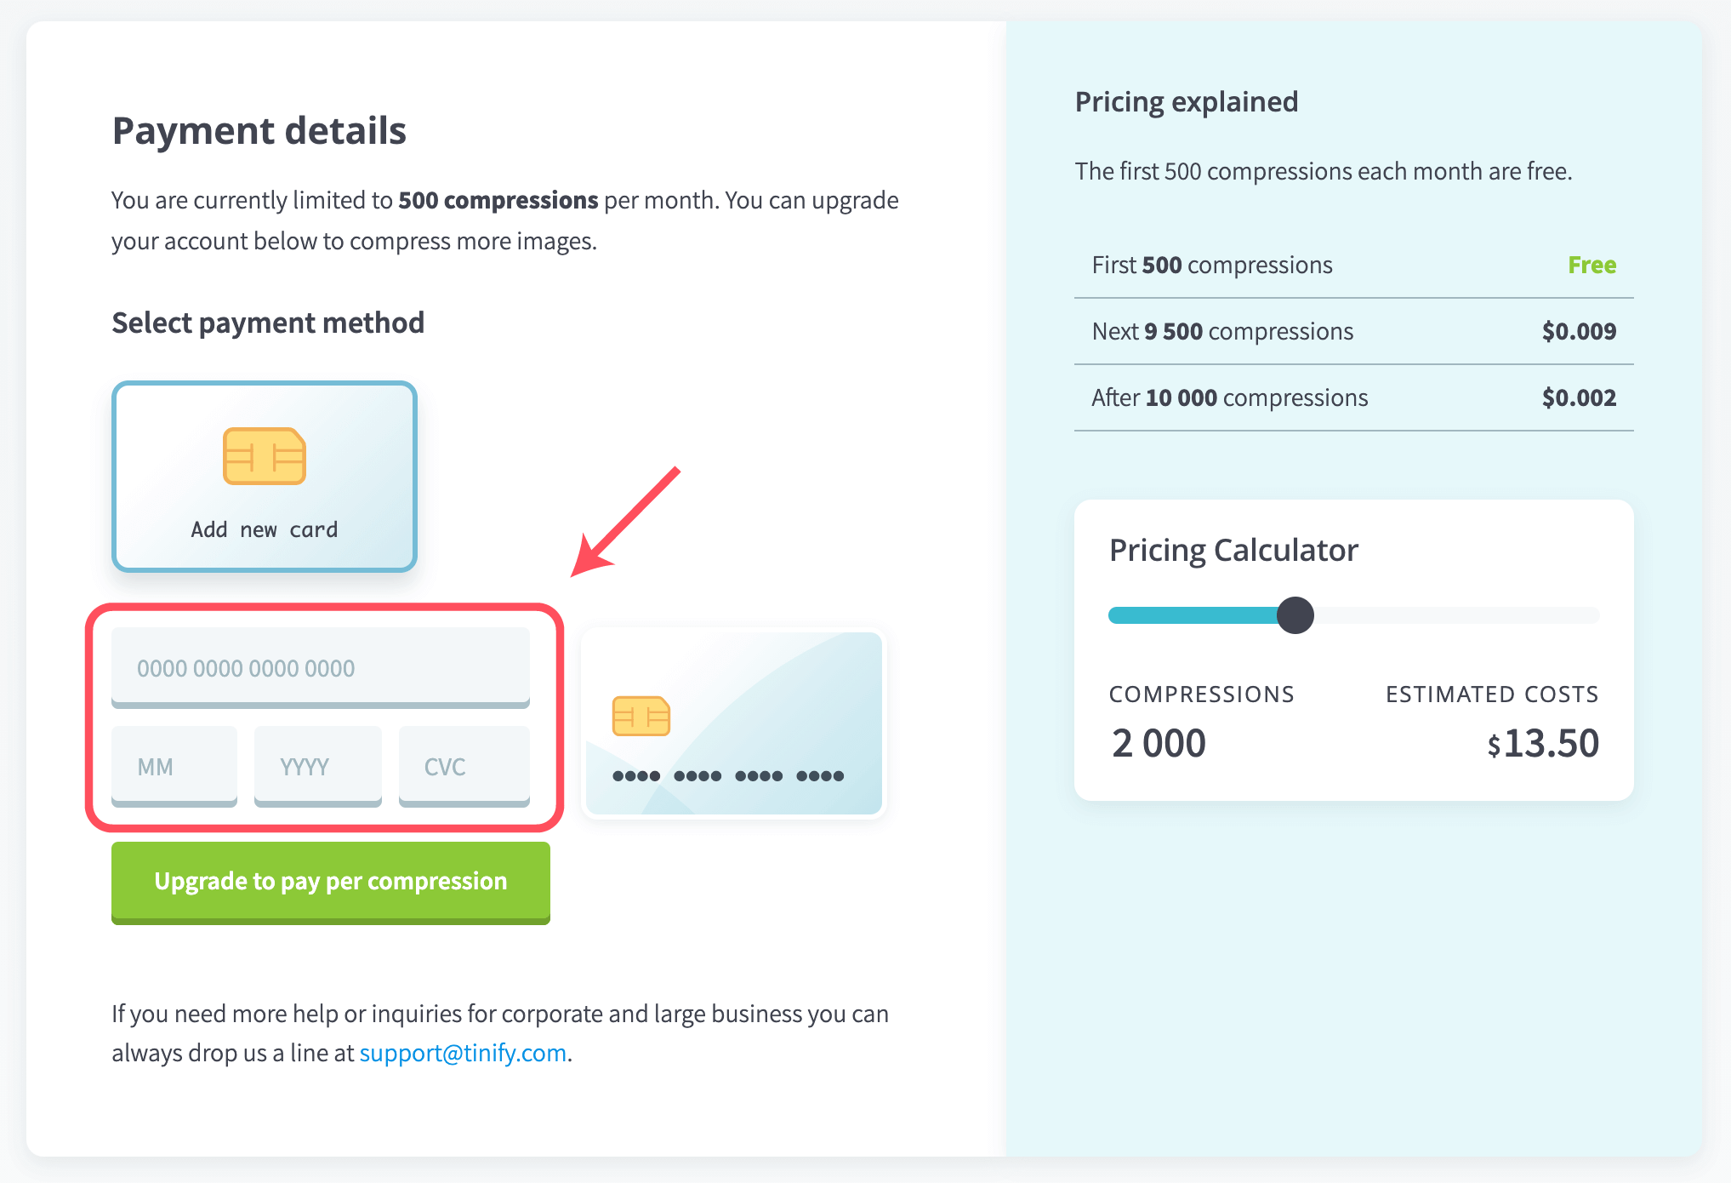Focus the MM expiry month field
The width and height of the screenshot is (1731, 1183).
[x=174, y=766]
